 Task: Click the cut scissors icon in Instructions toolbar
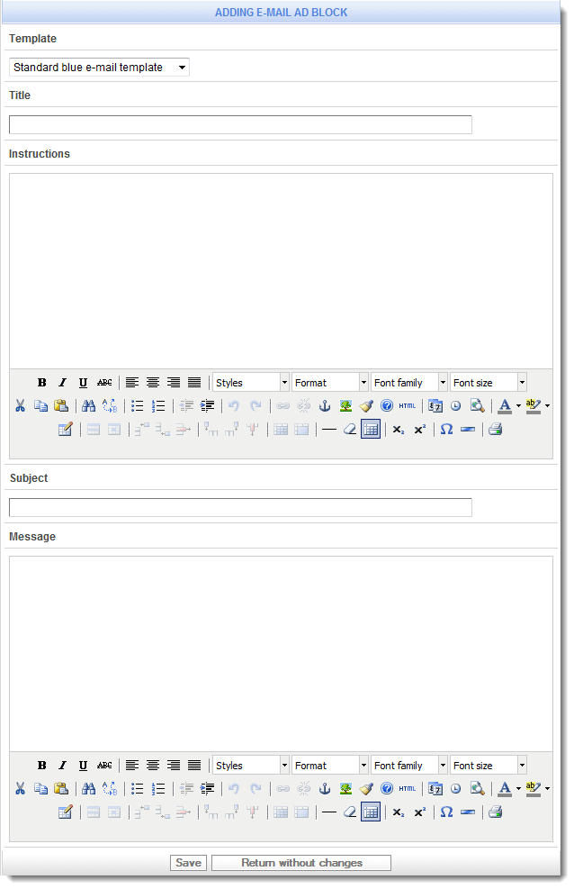pyautogui.click(x=20, y=406)
